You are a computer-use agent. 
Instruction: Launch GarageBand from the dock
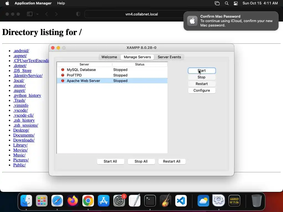(x=166, y=201)
